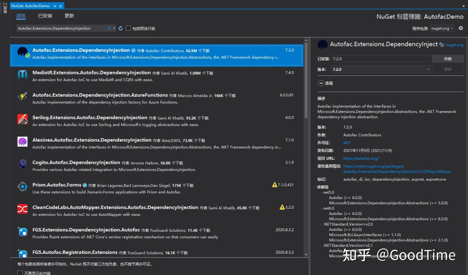Switch to the 更新 tab
This screenshot has width=468, height=275.
pos(69,16)
